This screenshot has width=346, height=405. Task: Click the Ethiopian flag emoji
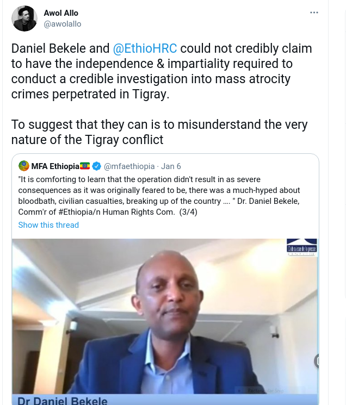coord(85,166)
